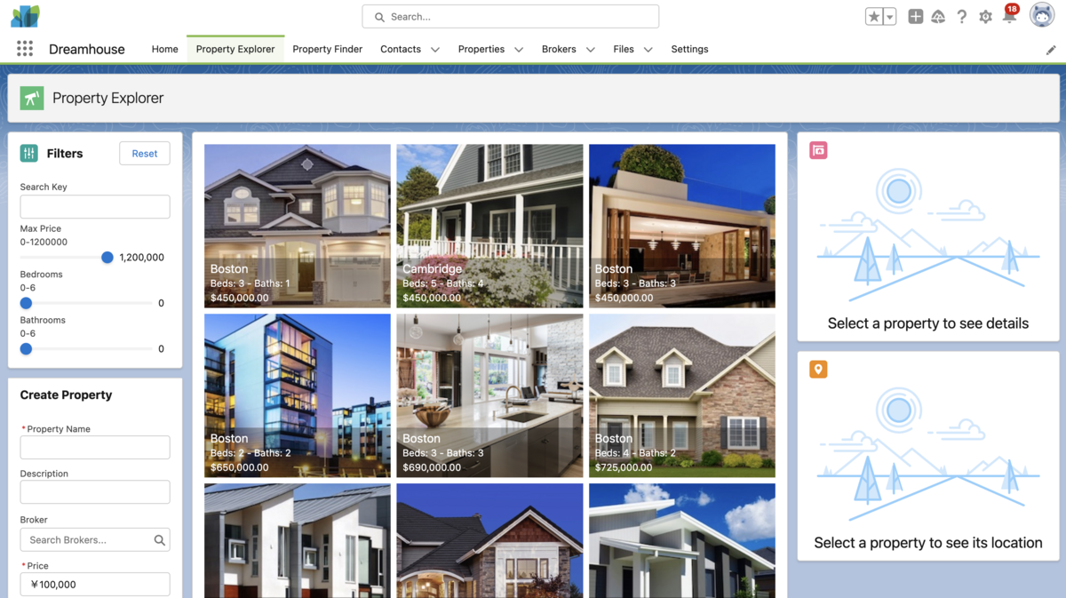Select the Cambridge $450,000 property tile
Screen dimensions: 1066x598
(x=489, y=226)
